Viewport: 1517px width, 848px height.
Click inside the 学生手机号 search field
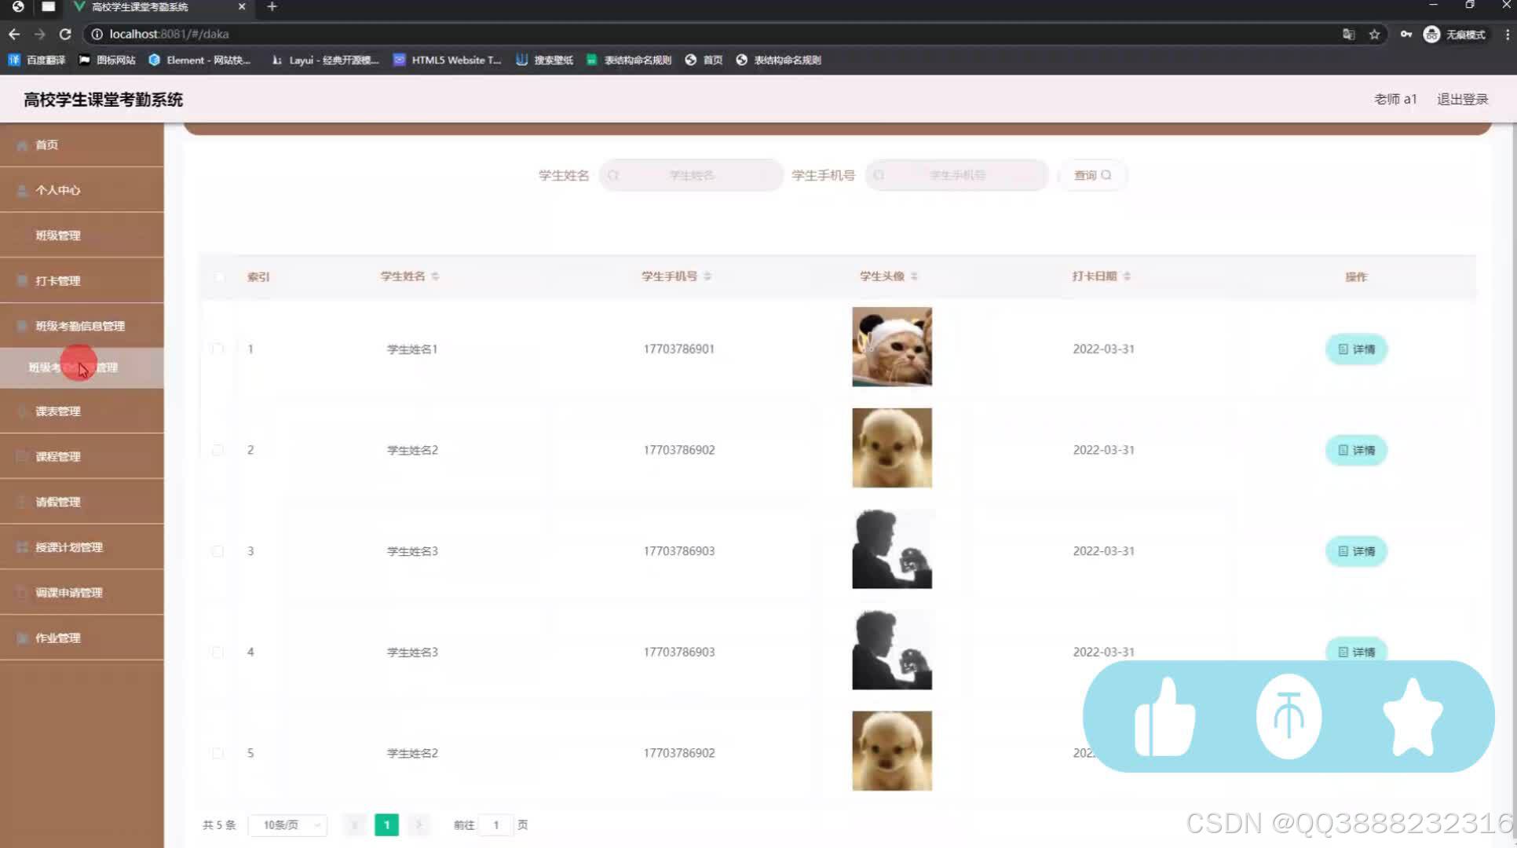[956, 175]
